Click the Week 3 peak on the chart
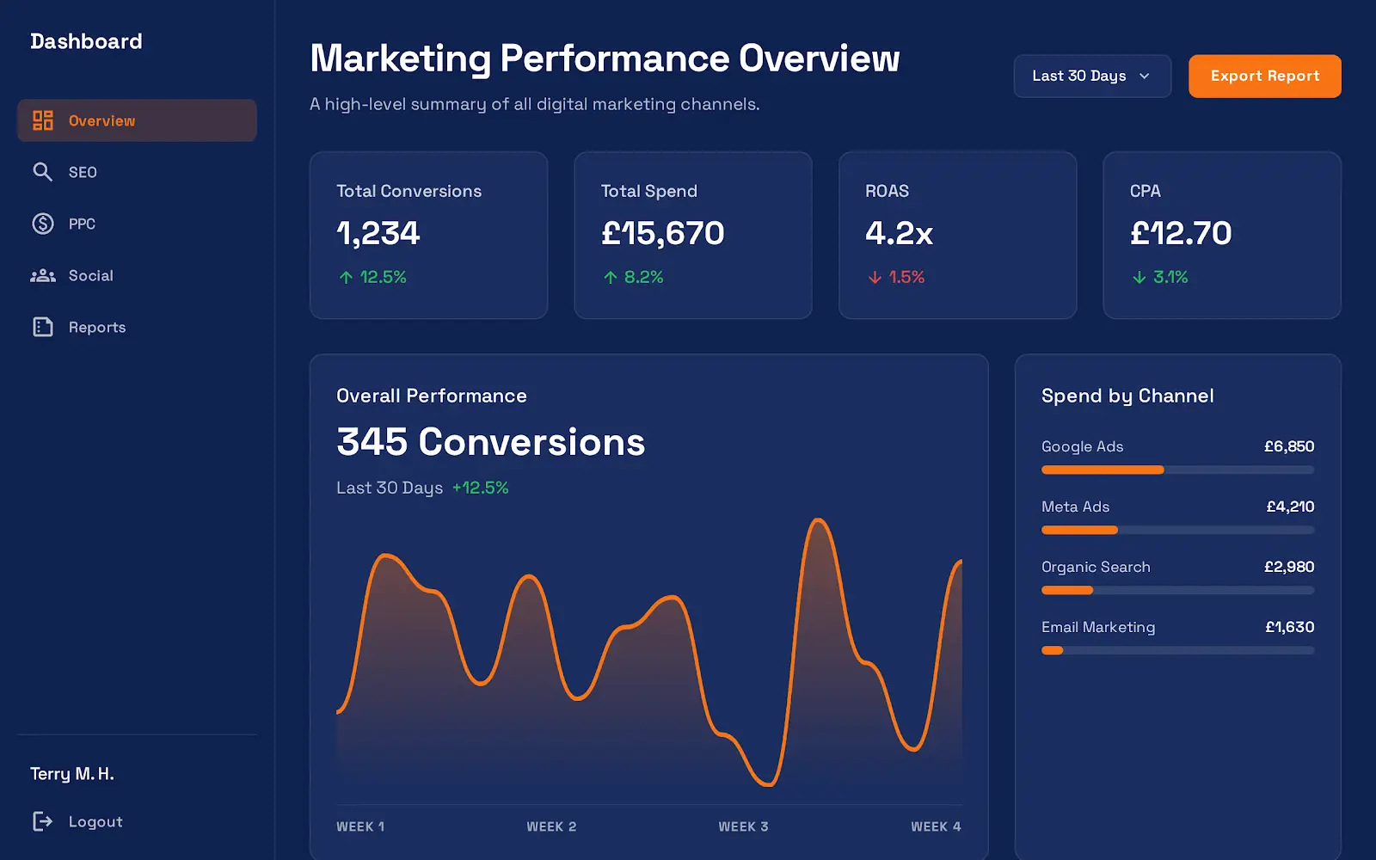This screenshot has height=860, width=1376. pyautogui.click(x=819, y=520)
